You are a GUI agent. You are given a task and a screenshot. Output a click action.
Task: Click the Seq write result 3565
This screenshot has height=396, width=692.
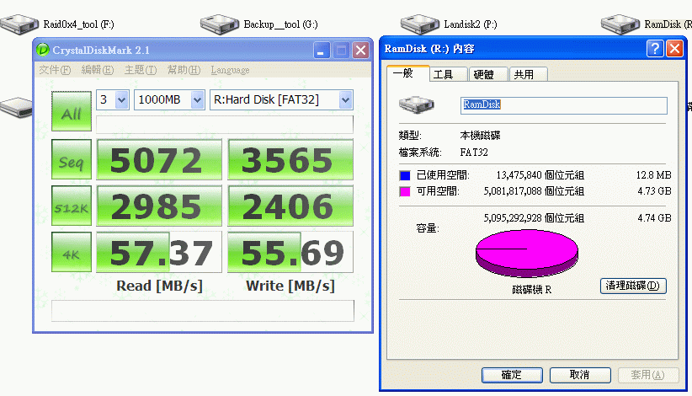point(290,159)
